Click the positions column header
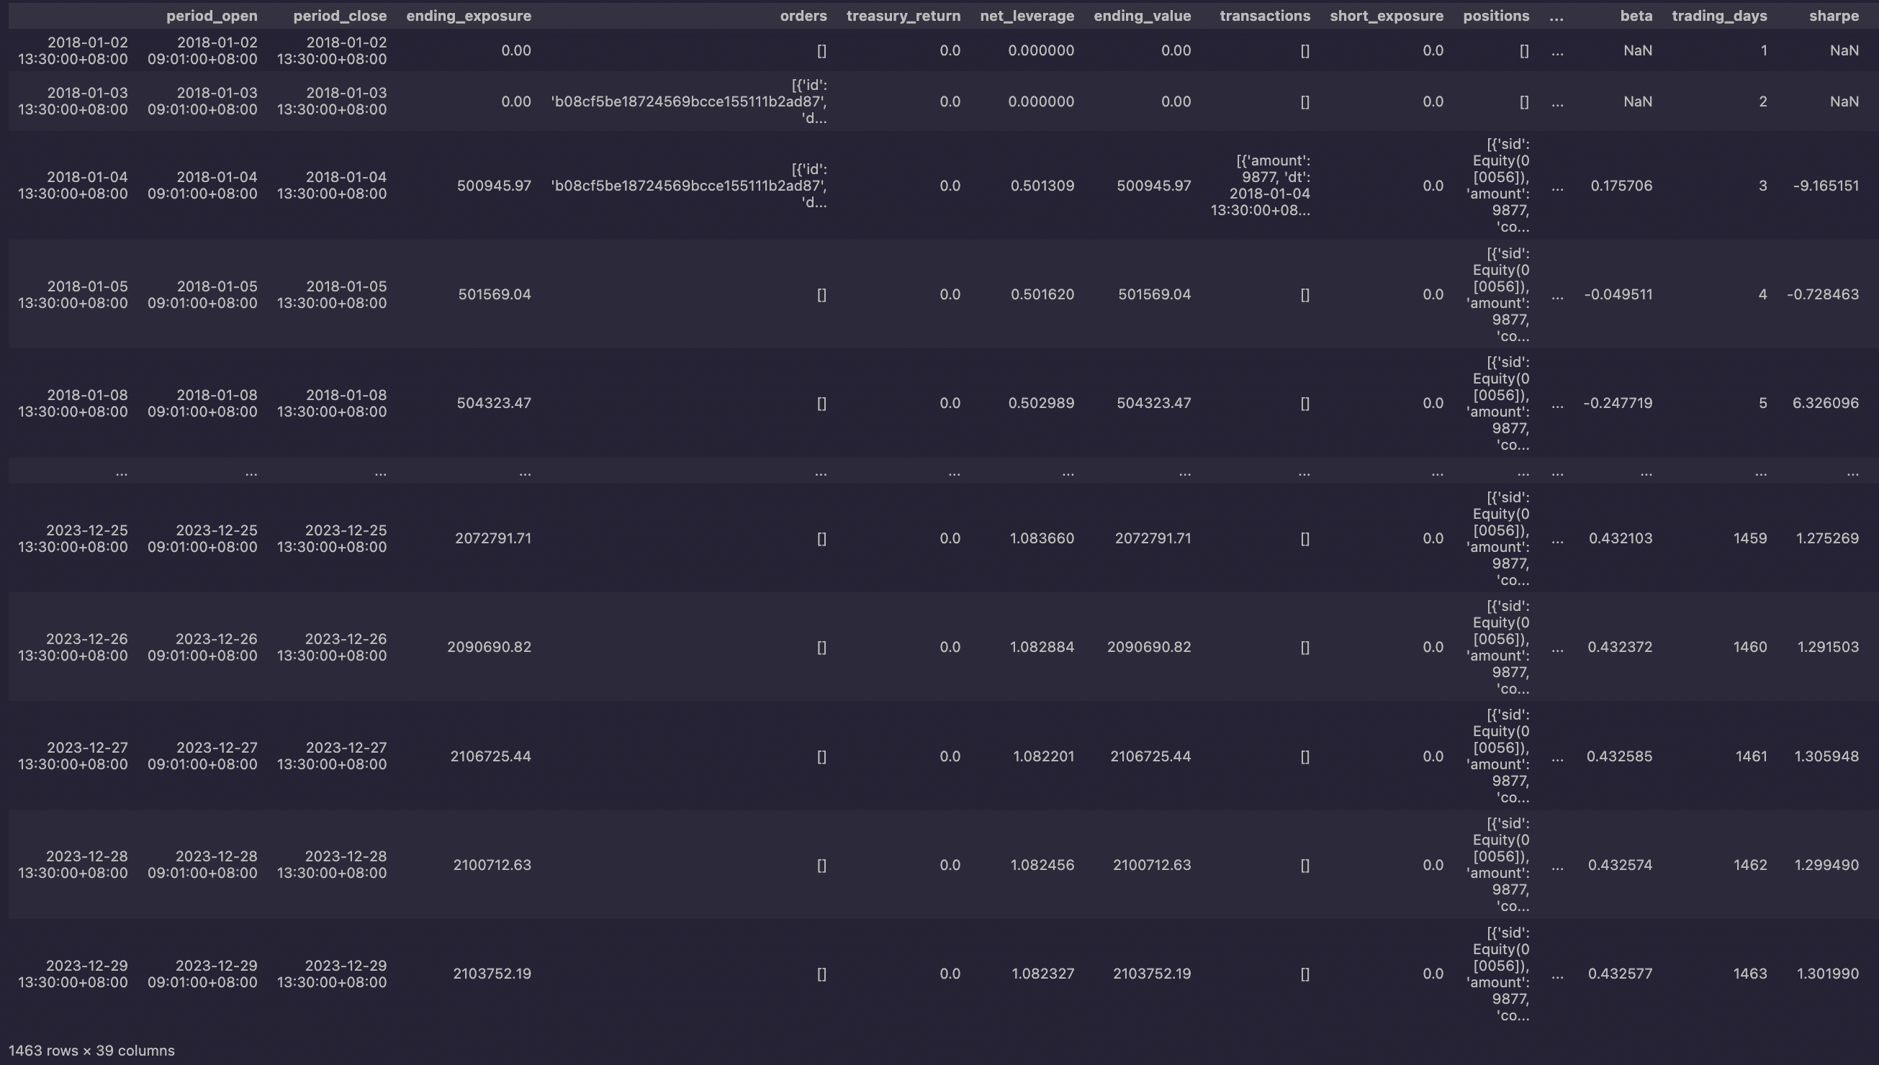Screen dimensions: 1879x1065 [1495, 15]
